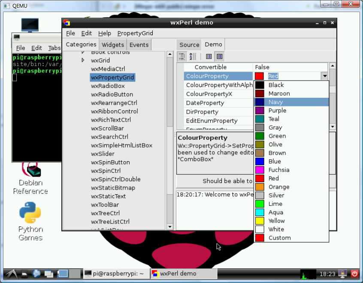
Task: Expand the Book controls tree node
Action: coord(83,52)
